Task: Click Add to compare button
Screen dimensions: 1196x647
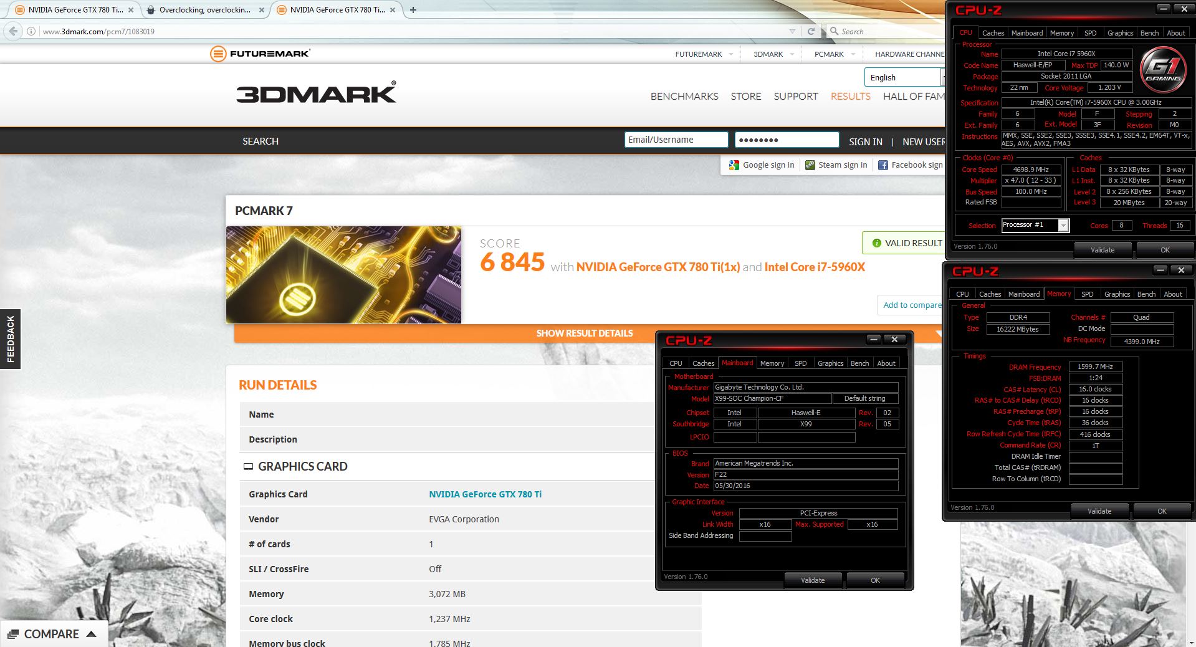Action: coord(911,305)
